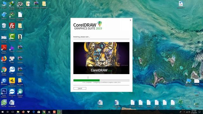Image resolution: width=203 pixels, height=114 pixels.
Task: Open the Windows Start menu
Action: tap(3, 112)
